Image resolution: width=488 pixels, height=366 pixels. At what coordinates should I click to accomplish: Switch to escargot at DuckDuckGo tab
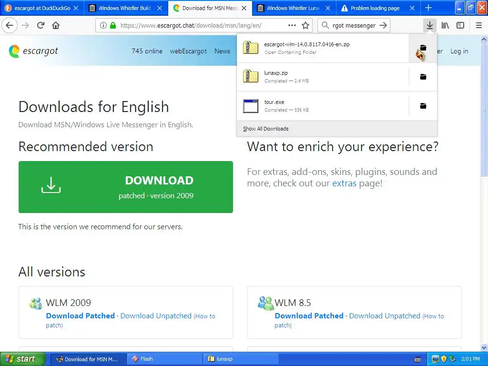(x=42, y=8)
